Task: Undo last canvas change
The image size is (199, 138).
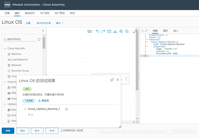Action: point(98,31)
